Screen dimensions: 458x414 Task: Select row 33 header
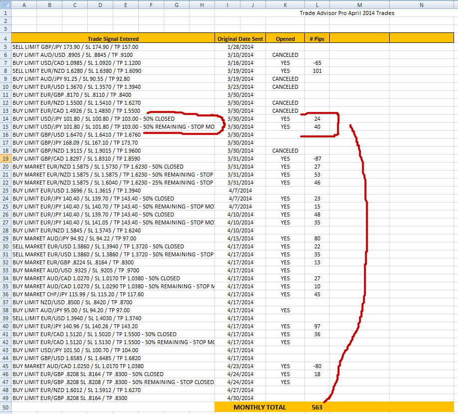(5, 270)
